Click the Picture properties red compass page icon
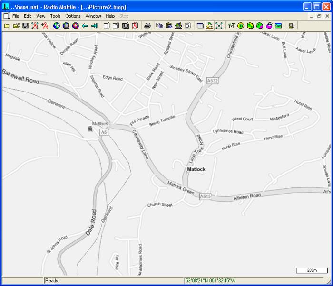This screenshot has width=333, height=286. [x=135, y=26]
